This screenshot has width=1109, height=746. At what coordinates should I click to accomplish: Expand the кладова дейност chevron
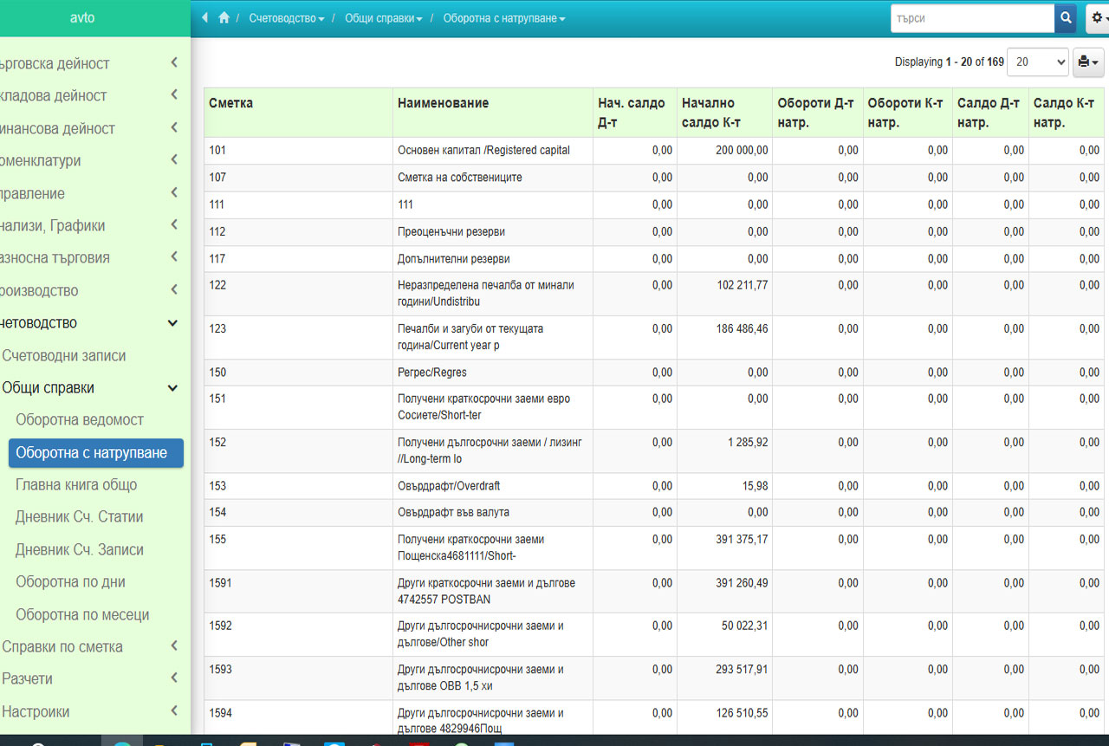[x=174, y=95]
